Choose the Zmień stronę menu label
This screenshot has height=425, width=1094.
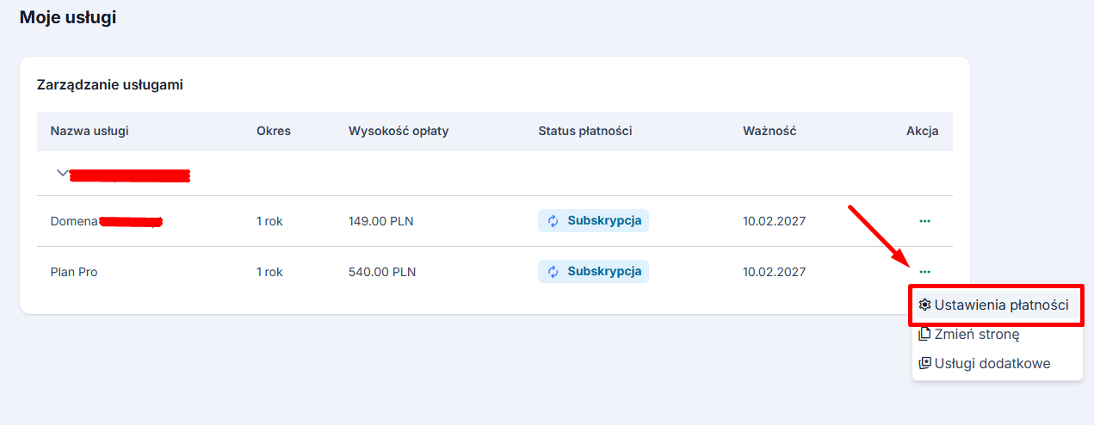pyautogui.click(x=977, y=334)
